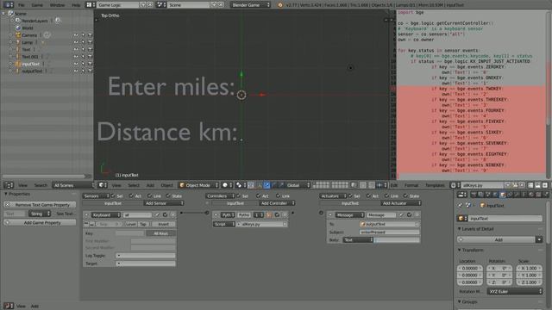This screenshot has height=310, width=552.
Task: Toggle the Sensors Act checkbox
Action: [132, 195]
